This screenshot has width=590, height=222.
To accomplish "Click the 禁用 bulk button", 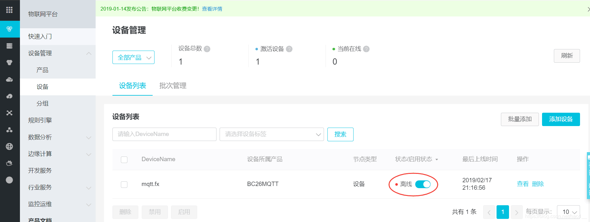I will click(155, 212).
